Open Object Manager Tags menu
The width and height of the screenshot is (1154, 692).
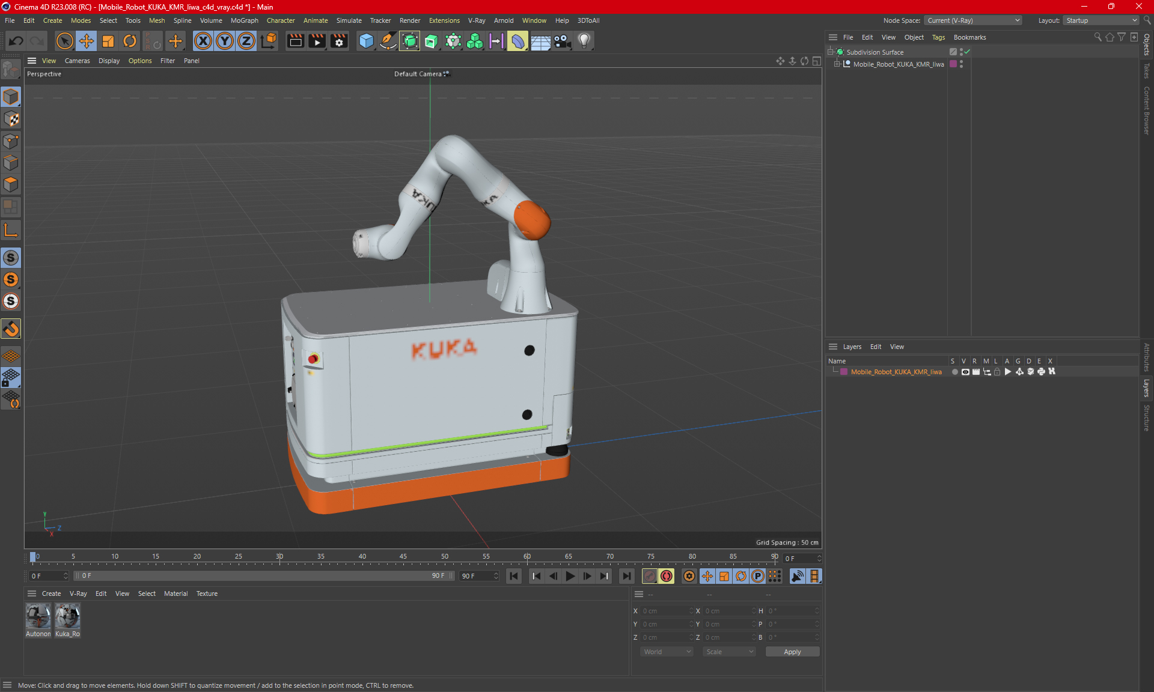938,37
